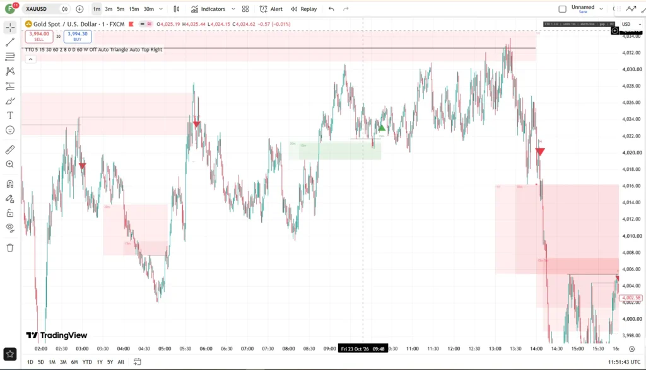This screenshot has width=646, height=370.
Task: Select the crosshair cursor tool
Action: [x=10, y=28]
